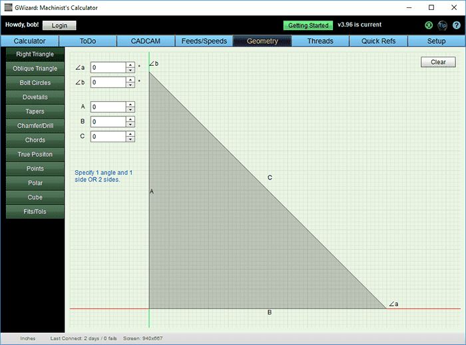
Task: Open the Tapers calculator
Action: click(35, 111)
